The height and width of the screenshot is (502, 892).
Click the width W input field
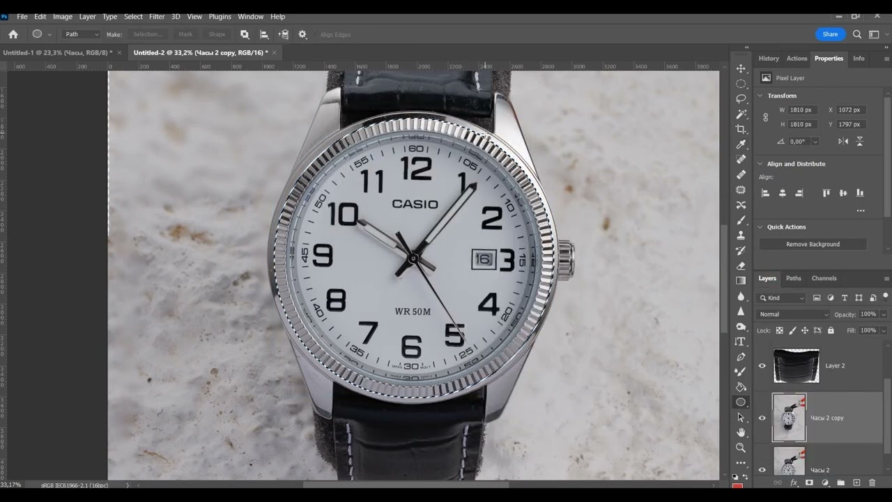click(x=801, y=110)
